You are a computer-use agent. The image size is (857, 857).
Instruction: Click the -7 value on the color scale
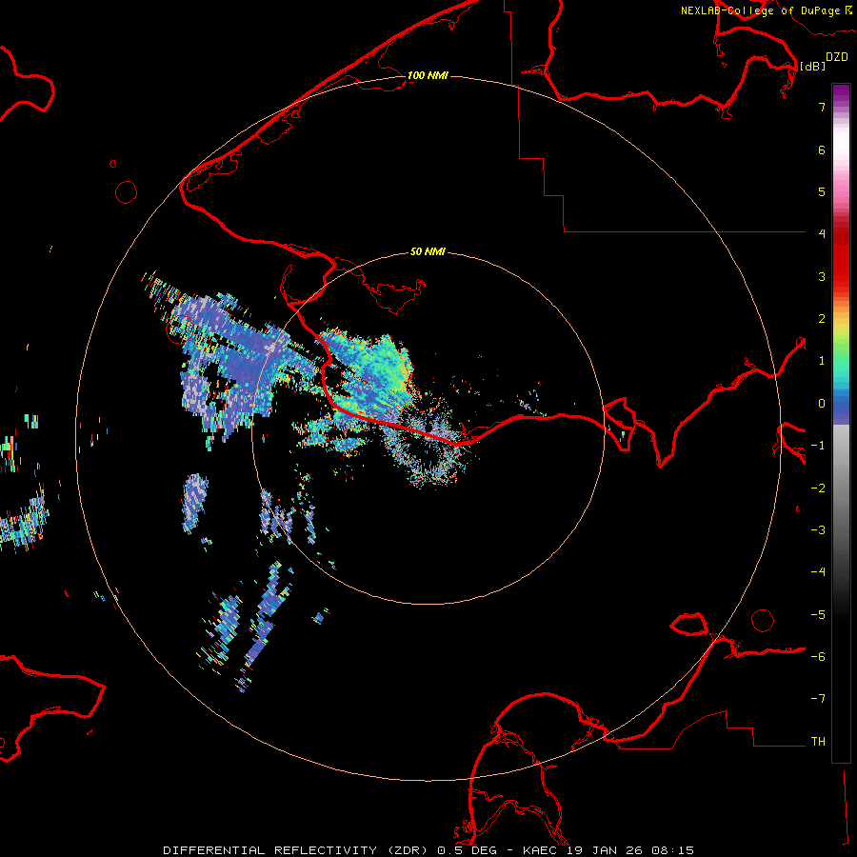point(818,699)
